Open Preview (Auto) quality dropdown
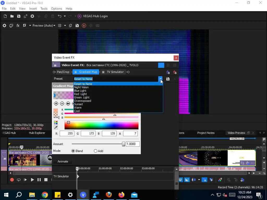Screen dimensions: 267x200 pos(44,26)
